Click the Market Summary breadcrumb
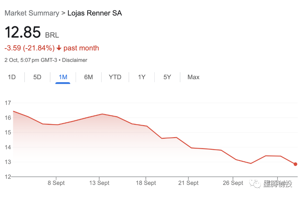 point(32,13)
